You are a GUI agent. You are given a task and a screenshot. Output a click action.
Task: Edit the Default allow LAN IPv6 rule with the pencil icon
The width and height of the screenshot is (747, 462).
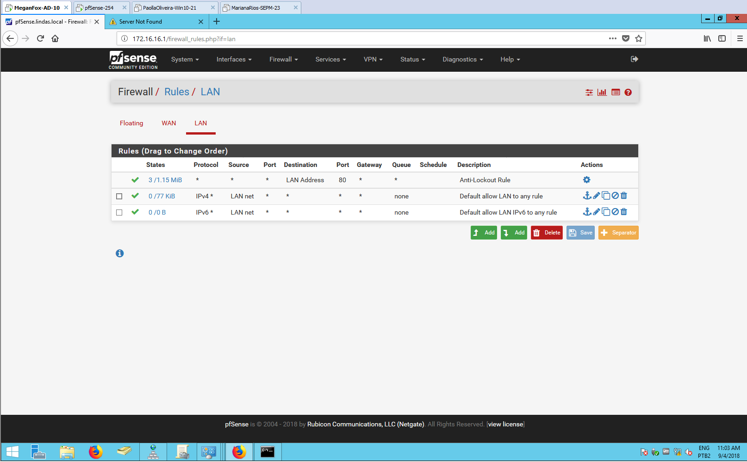click(597, 212)
